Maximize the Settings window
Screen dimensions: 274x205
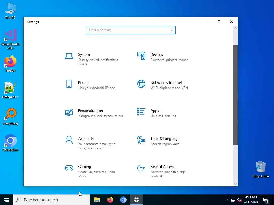(x=219, y=22)
